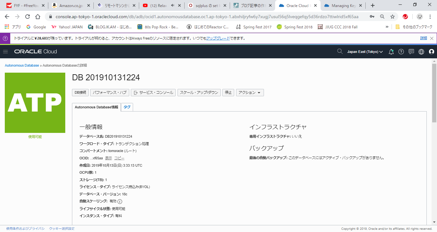Open a new browser tab
Viewport: 437px width, 232px height.
point(373,5)
